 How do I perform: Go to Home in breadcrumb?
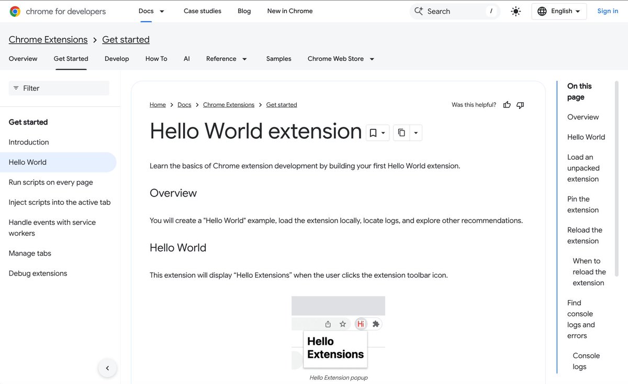click(x=158, y=105)
